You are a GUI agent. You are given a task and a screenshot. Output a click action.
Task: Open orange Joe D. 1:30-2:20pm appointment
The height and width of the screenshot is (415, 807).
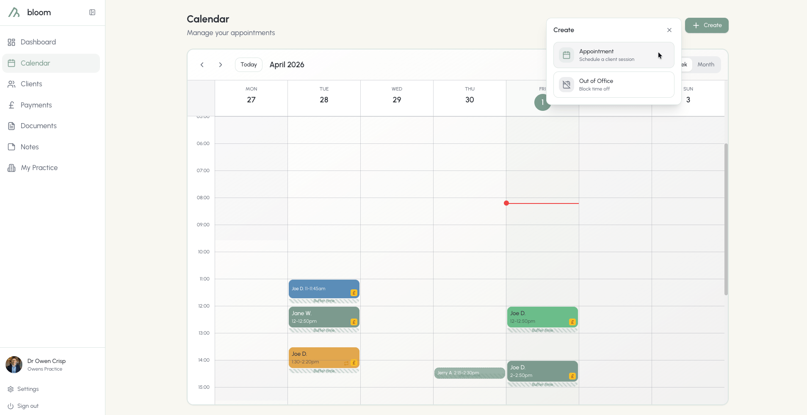tap(324, 358)
